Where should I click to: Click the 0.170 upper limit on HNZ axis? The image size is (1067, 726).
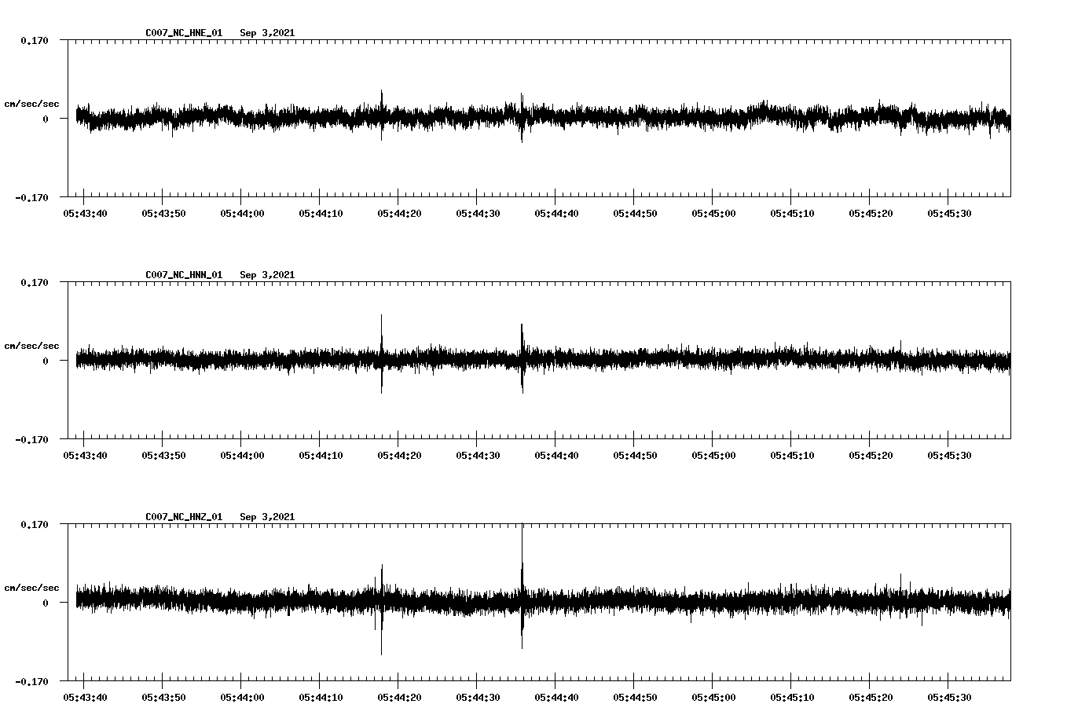click(x=34, y=524)
